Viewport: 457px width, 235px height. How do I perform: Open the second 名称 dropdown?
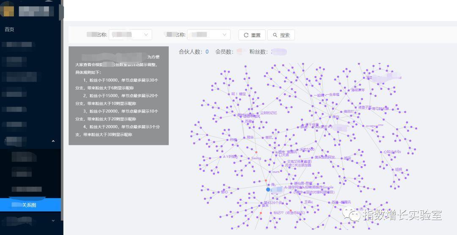pos(209,35)
